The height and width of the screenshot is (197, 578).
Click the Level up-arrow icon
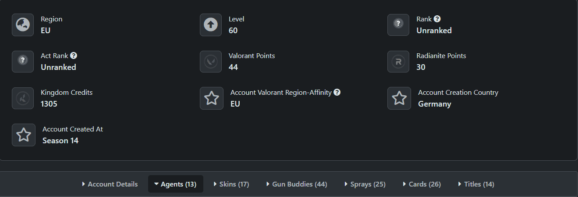point(211,25)
